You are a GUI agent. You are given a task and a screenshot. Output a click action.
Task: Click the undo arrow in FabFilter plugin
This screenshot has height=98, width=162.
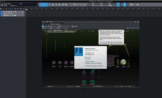[82, 31]
